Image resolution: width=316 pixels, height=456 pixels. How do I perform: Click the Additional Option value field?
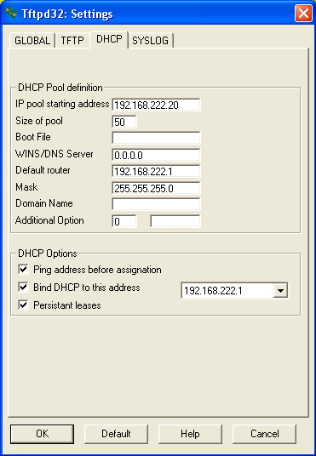[x=175, y=221]
